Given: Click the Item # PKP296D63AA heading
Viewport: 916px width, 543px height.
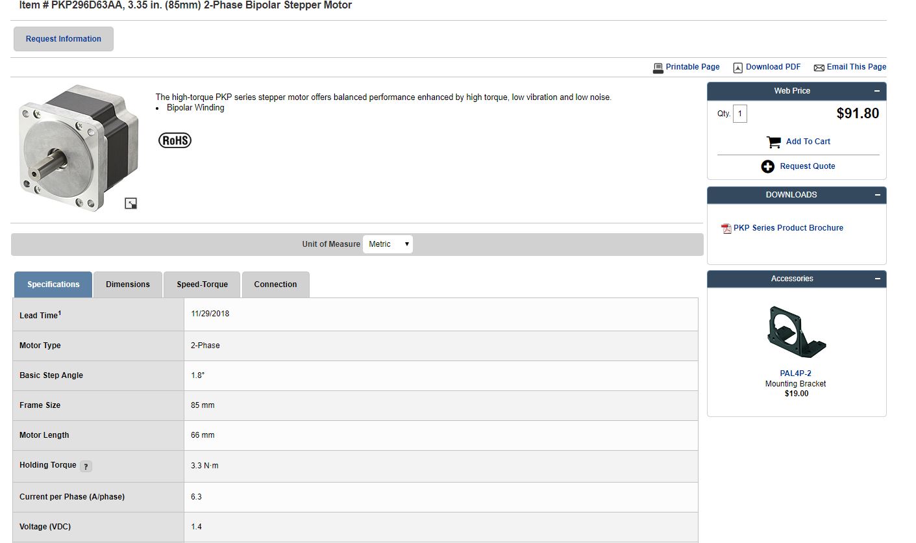Looking at the screenshot, I should click(186, 5).
